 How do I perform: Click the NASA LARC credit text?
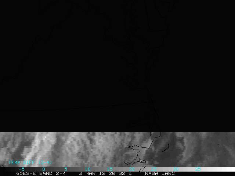click(x=160, y=173)
